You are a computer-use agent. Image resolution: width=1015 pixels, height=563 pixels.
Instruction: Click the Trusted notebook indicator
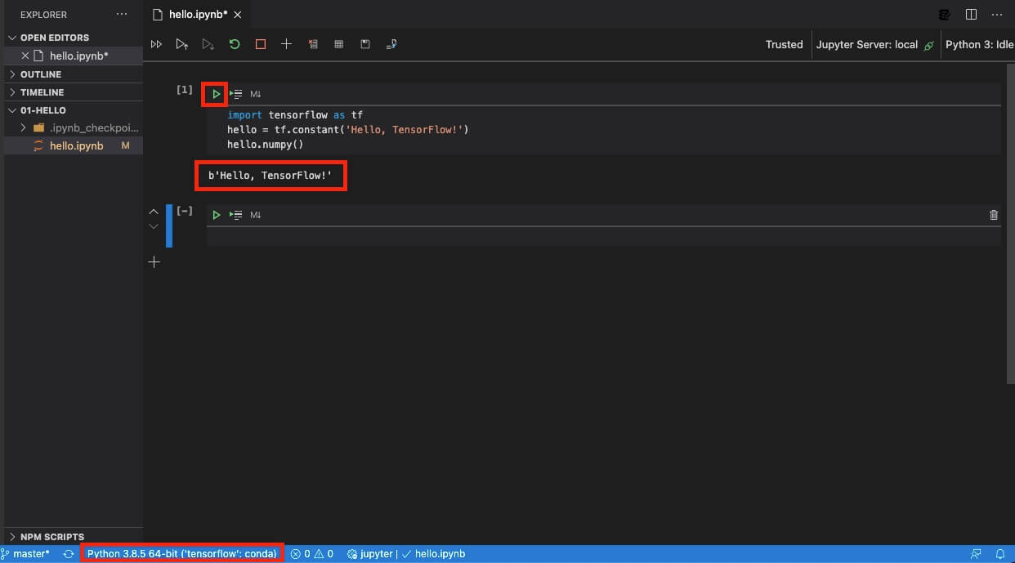tap(784, 45)
